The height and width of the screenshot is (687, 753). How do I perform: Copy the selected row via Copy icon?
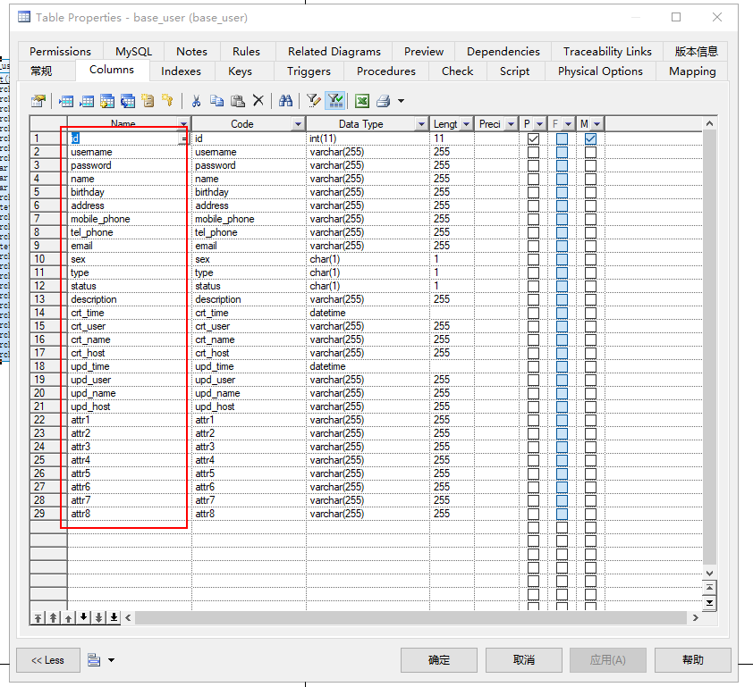[217, 100]
